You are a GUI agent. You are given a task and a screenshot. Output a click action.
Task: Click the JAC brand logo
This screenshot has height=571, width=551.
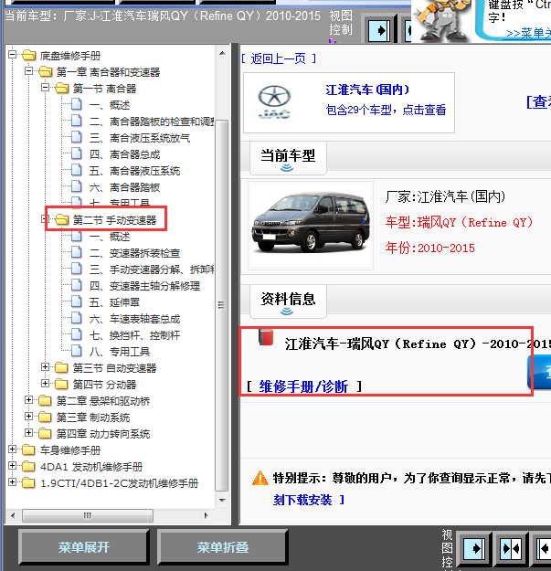point(274,102)
